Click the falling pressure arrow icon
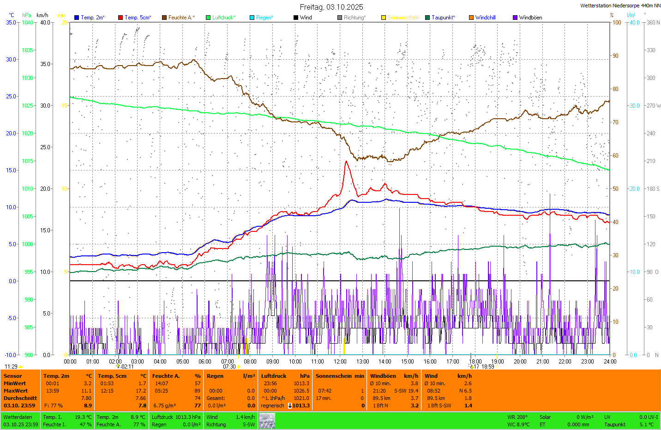661x430 pixels. 290,406
